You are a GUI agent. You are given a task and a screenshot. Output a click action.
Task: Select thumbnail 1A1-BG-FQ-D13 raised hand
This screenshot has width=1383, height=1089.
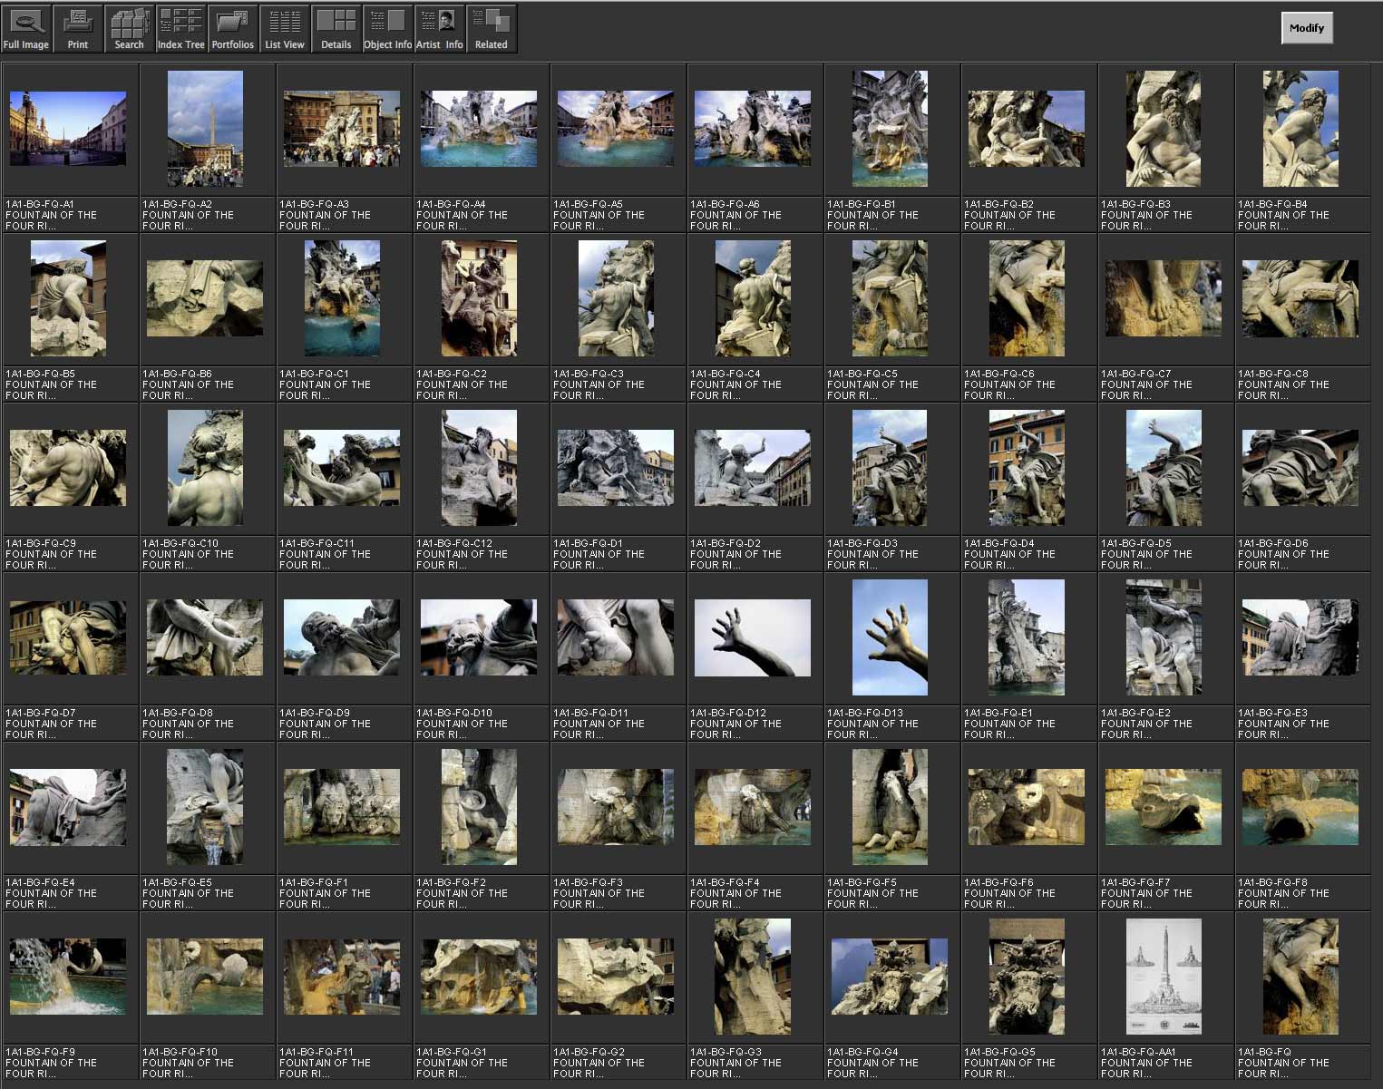(890, 637)
